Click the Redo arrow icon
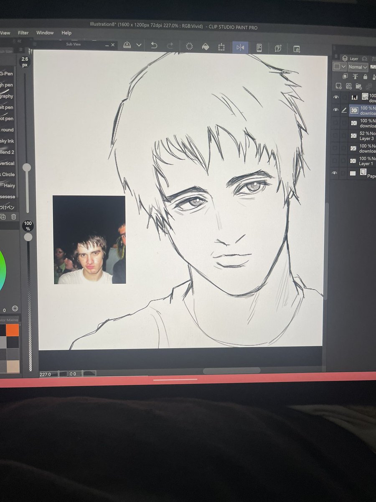The width and height of the screenshot is (376, 502). [x=170, y=46]
